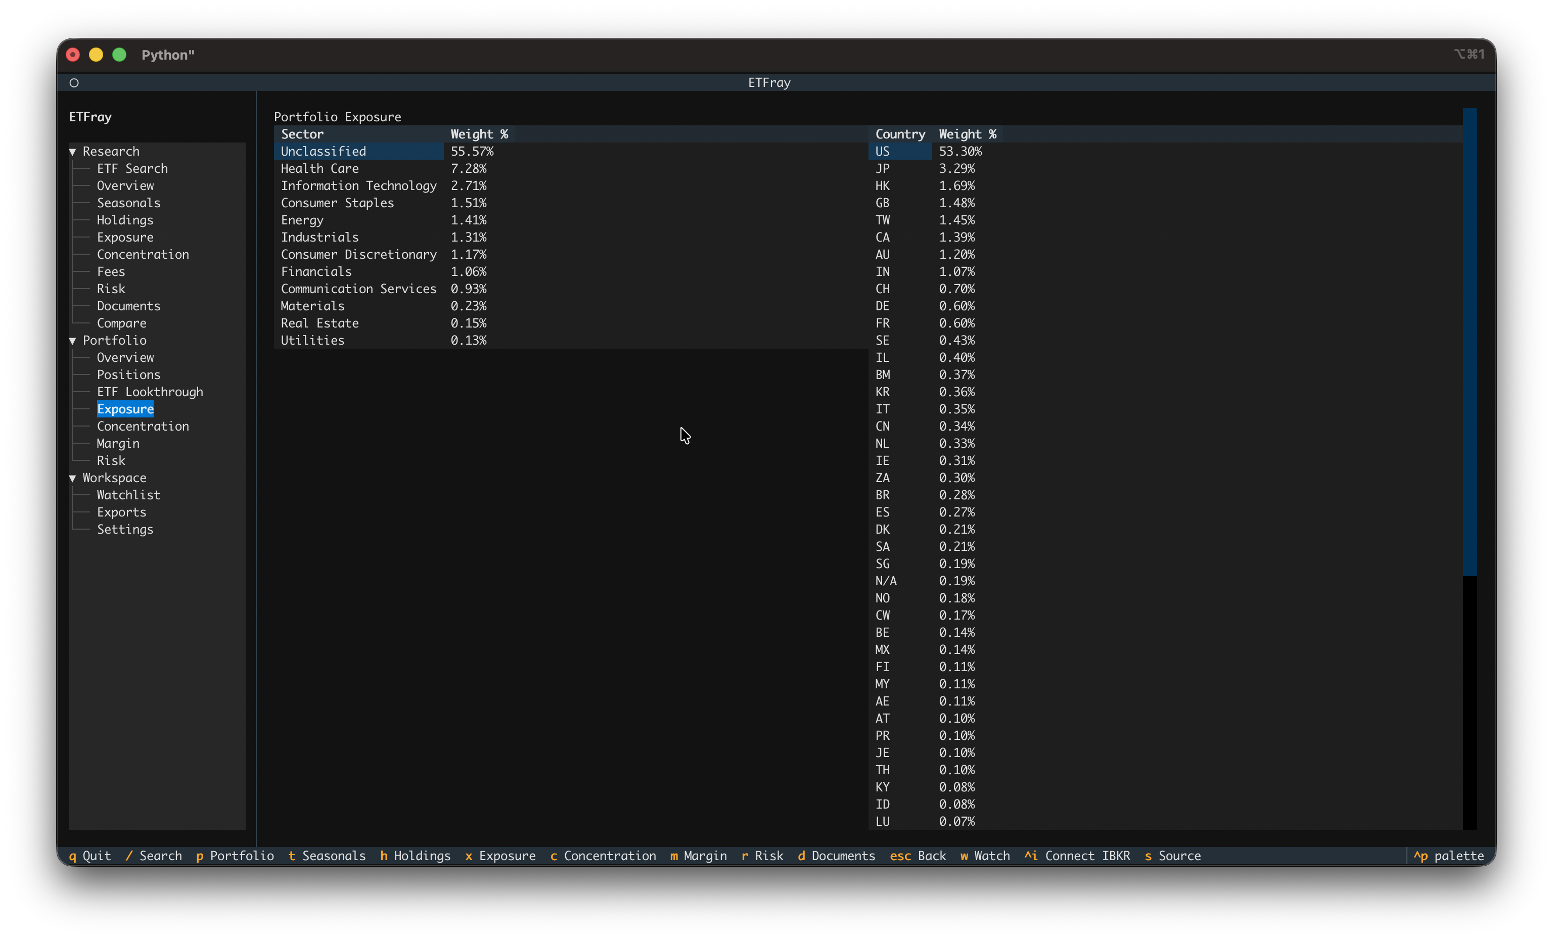The image size is (1553, 941).
Task: Open Positions under Portfolio
Action: [128, 374]
